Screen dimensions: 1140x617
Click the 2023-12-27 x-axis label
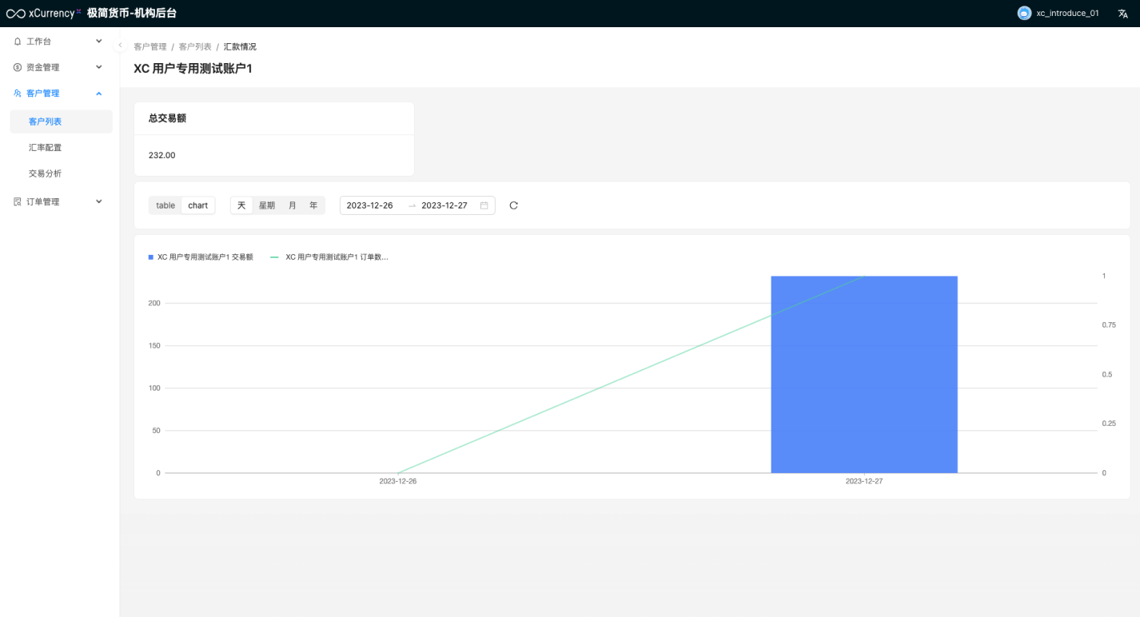click(x=864, y=481)
